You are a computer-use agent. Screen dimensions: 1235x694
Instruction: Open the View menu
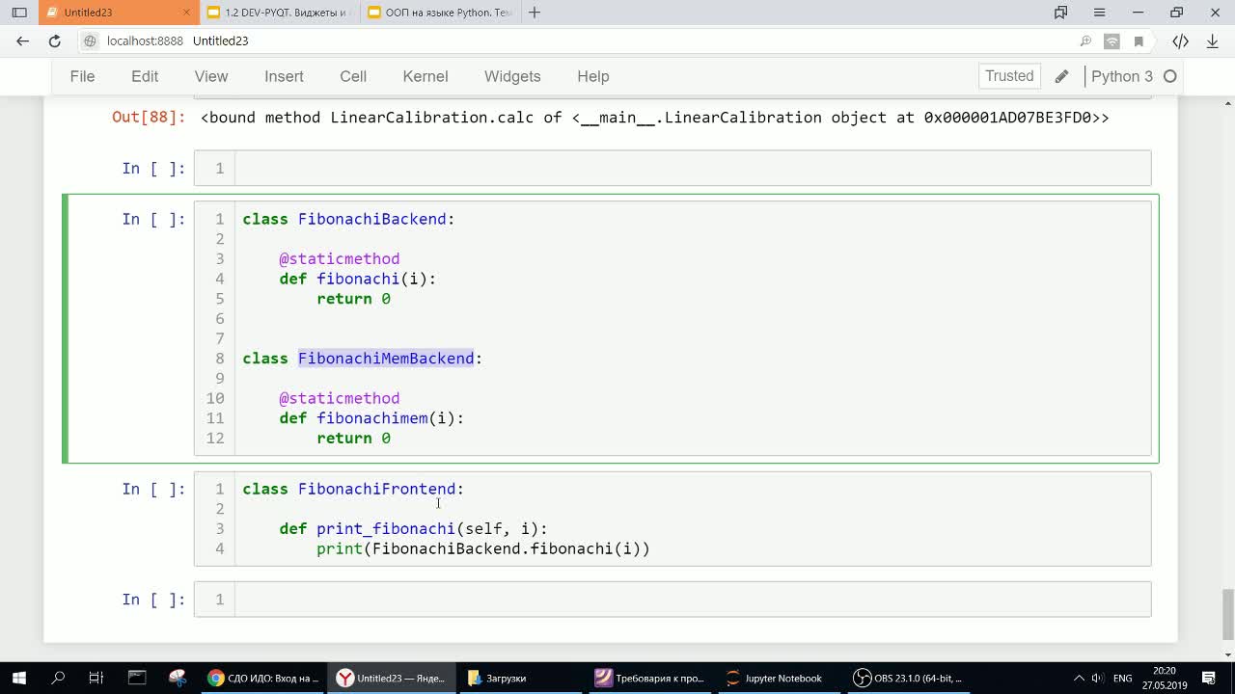(x=211, y=76)
